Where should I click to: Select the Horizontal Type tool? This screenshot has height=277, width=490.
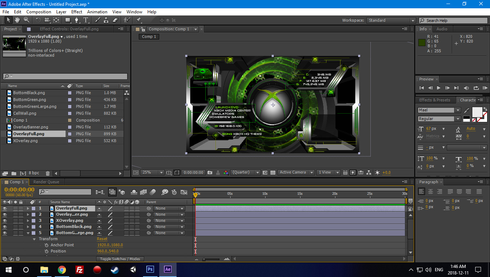tap(86, 20)
